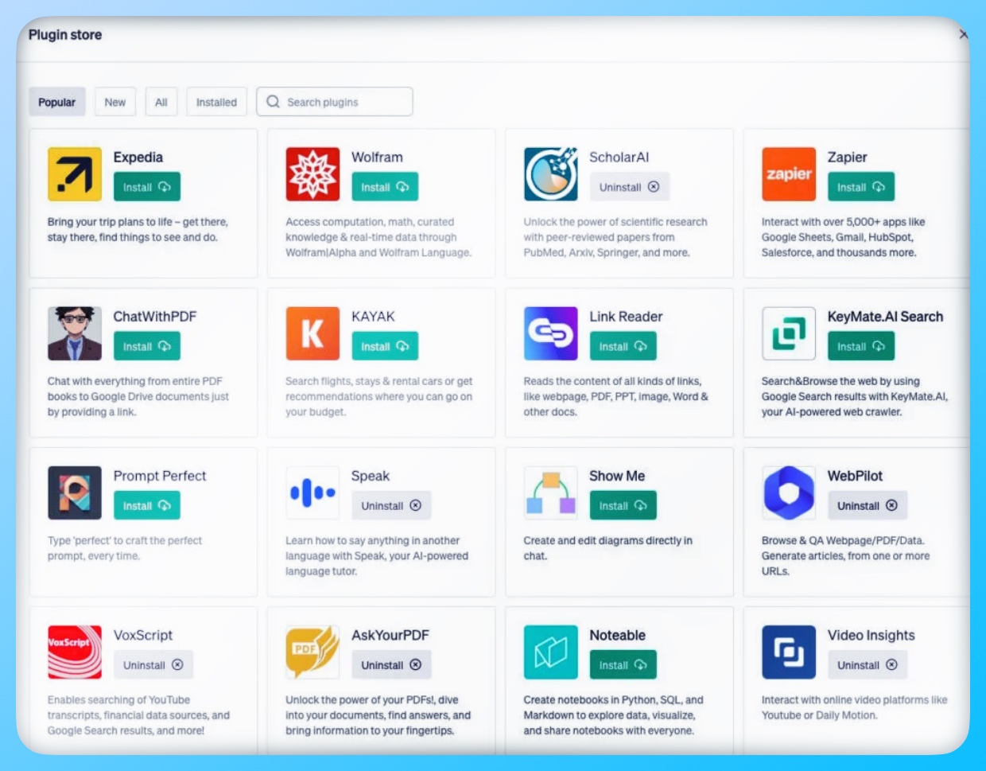Click the KeyMate.AI Search logo

789,333
